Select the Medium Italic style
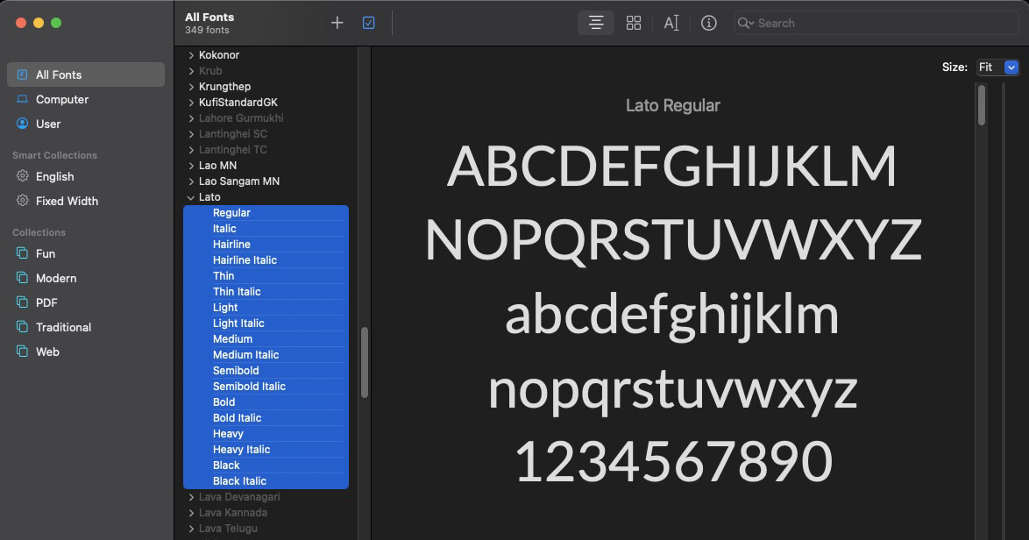Viewport: 1029px width, 540px height. (x=266, y=354)
